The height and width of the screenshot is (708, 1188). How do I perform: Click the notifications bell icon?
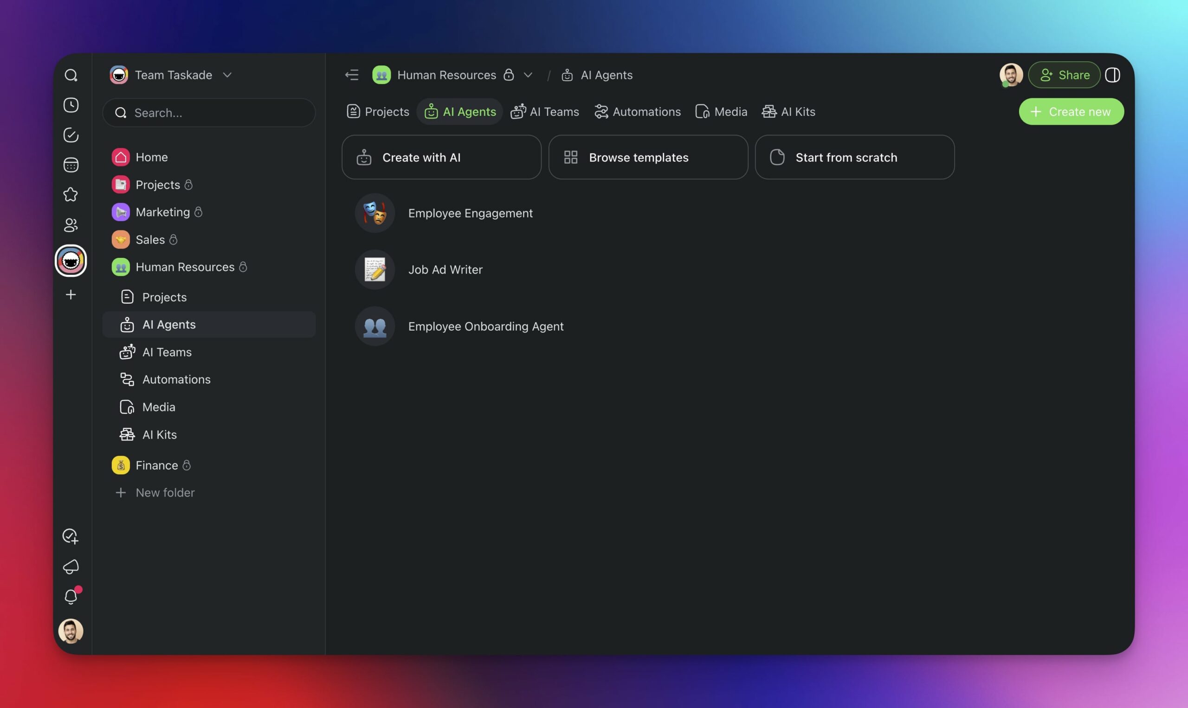coord(71,597)
